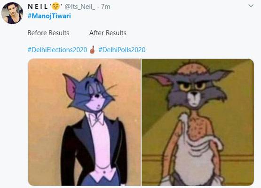Click the N E I L display name
Image resolution: width=261 pixels, height=188 pixels.
[x=38, y=7]
